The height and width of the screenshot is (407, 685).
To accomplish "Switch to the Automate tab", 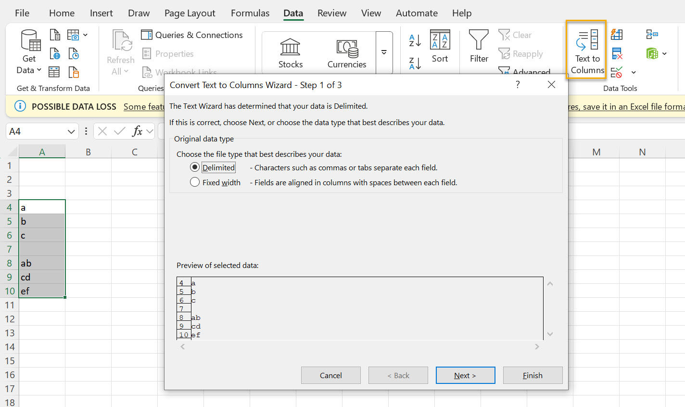I will (417, 13).
